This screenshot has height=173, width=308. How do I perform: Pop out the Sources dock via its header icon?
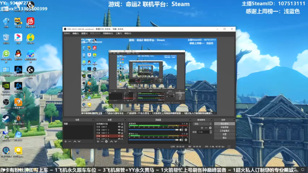125,120
